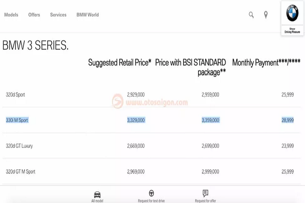This screenshot has width=305, height=203.
Task: Click the BMW logo
Action: (x=292, y=14)
